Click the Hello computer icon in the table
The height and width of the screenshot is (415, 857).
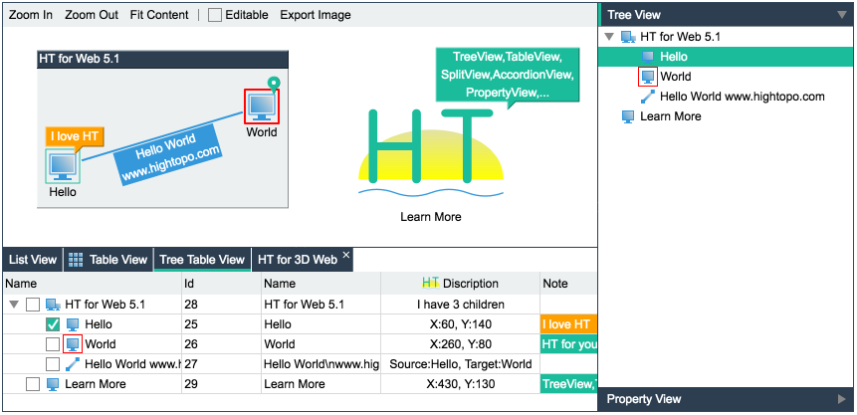click(72, 324)
